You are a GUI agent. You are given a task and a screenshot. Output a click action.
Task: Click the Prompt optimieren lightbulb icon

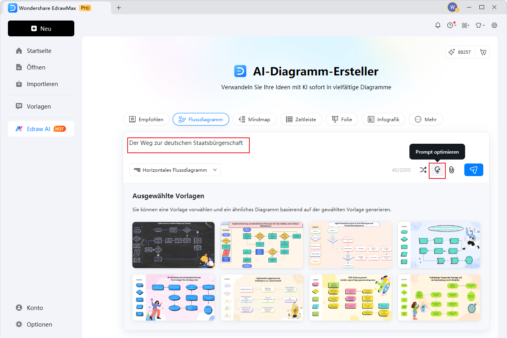[437, 170]
